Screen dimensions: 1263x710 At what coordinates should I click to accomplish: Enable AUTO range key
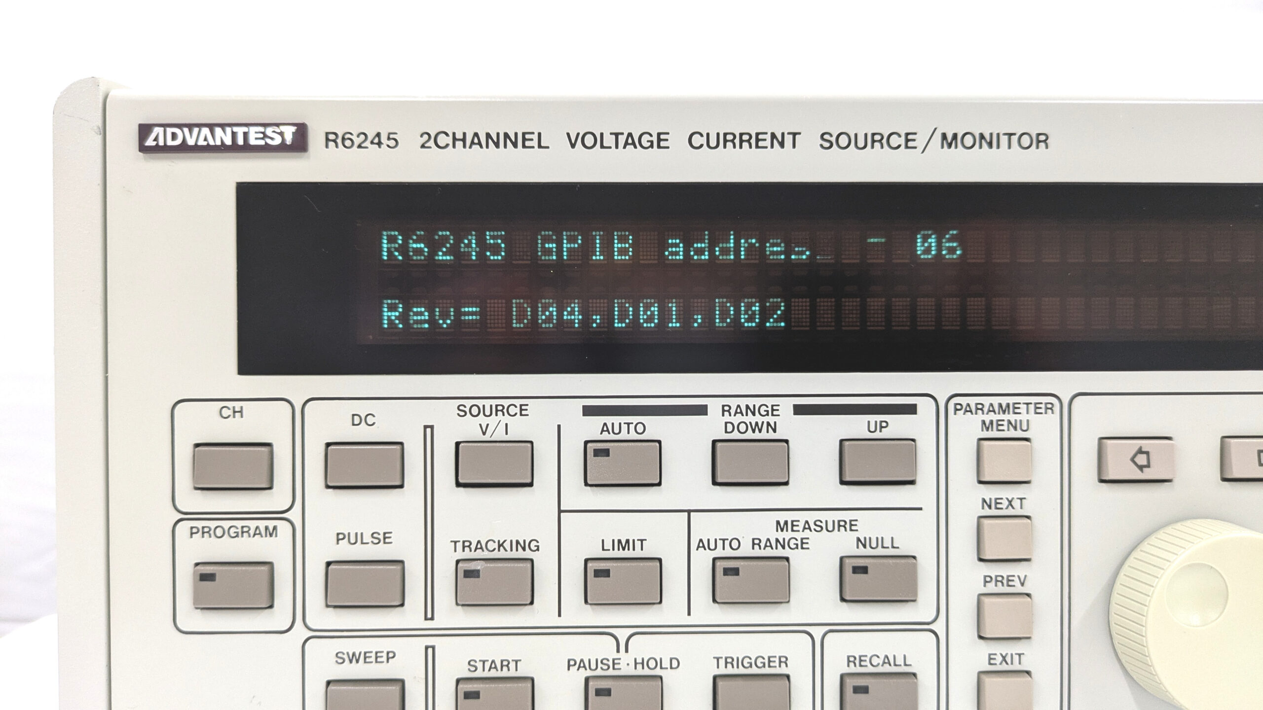click(x=623, y=462)
